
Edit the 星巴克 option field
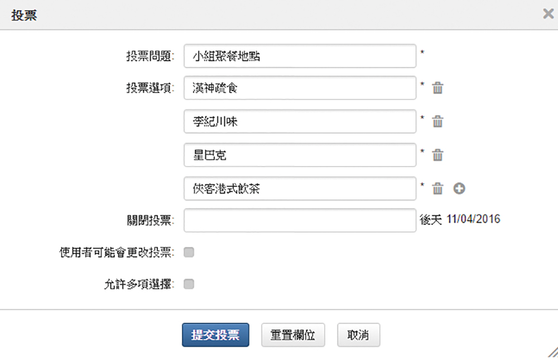pos(300,155)
